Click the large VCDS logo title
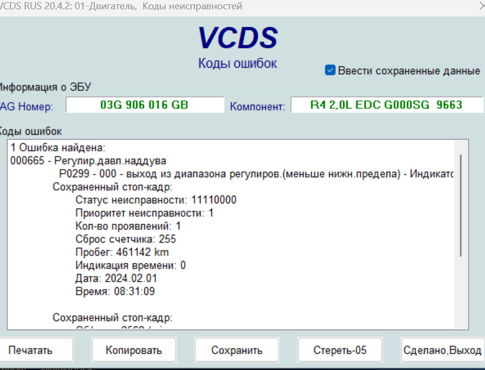This screenshot has height=370, width=485. (x=238, y=38)
